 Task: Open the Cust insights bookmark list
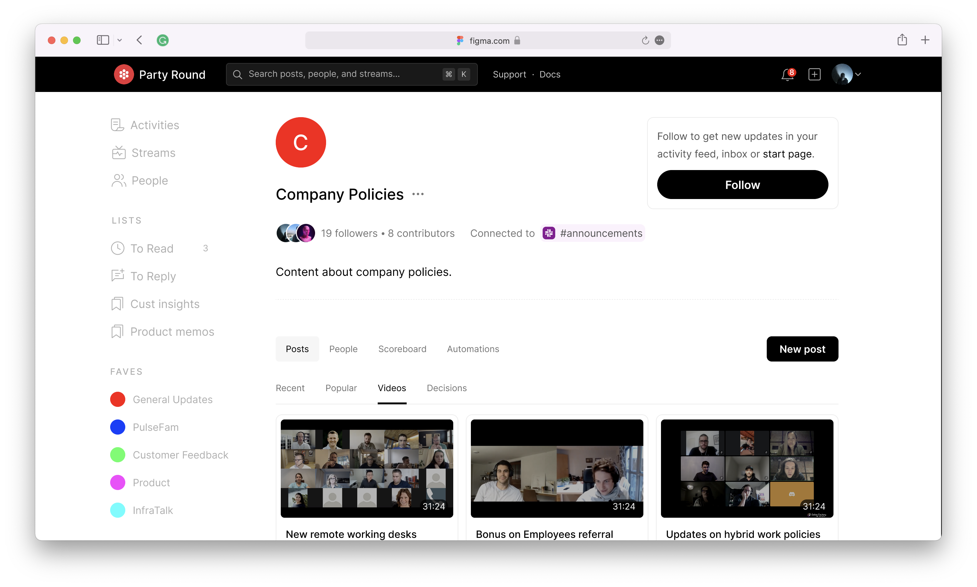tap(164, 304)
